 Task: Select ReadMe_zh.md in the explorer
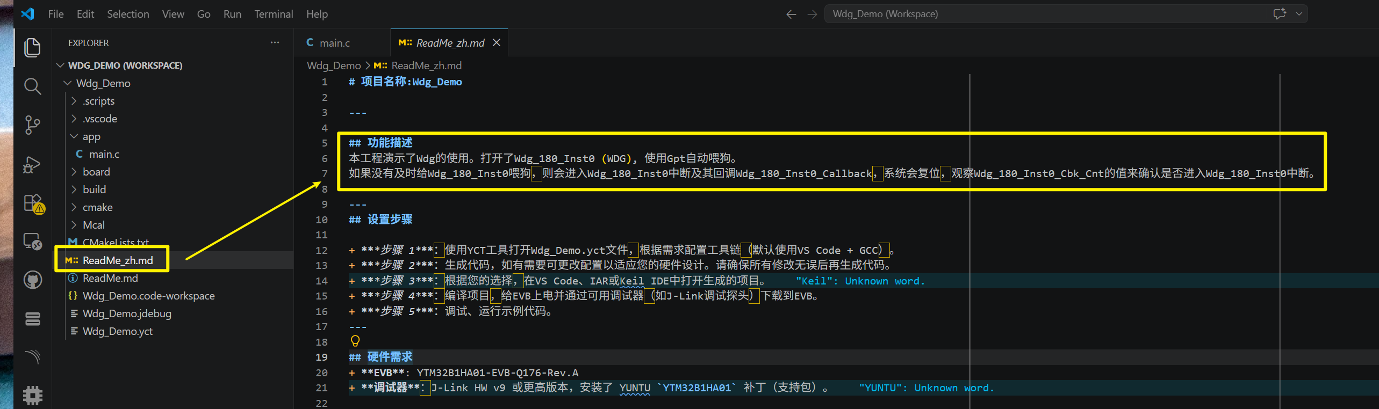[173, 260]
